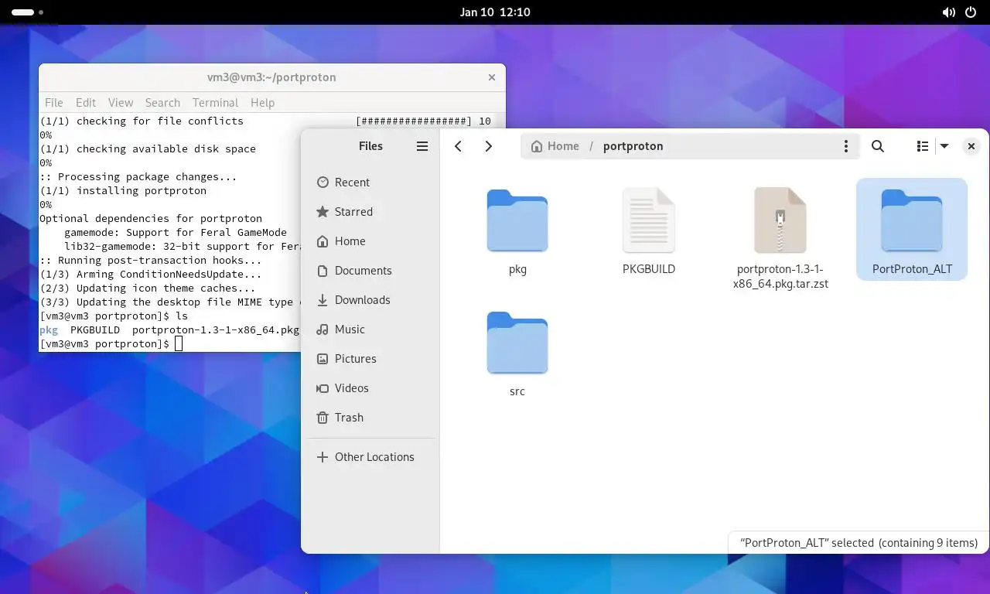Viewport: 990px width, 594px height.
Task: Open Starred in the Files sidebar
Action: pos(371,212)
